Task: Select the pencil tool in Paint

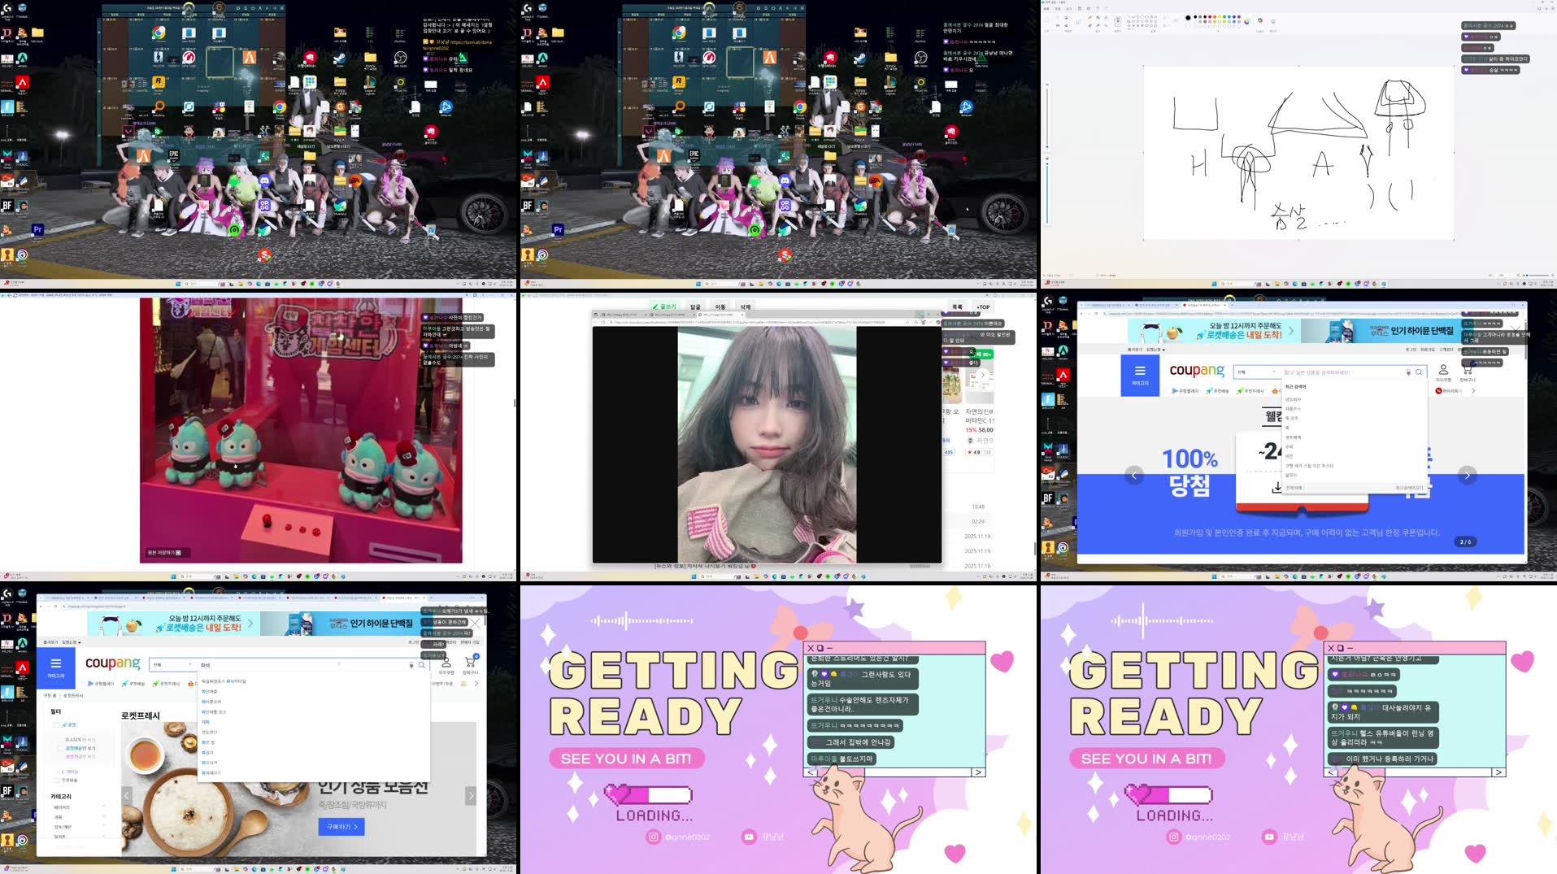Action: pos(1089,18)
